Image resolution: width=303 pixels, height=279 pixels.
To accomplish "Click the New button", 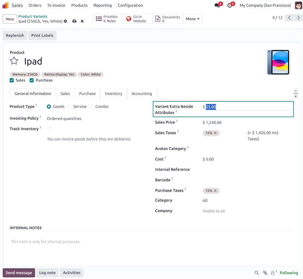I will (10, 19).
